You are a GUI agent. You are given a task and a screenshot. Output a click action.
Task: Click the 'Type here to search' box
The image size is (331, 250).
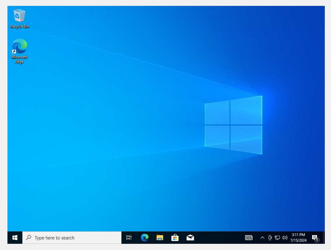click(72, 238)
